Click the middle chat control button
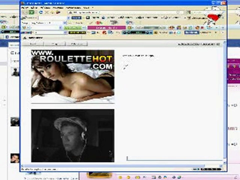Screen dimensions: 240x180 (55, 44)
